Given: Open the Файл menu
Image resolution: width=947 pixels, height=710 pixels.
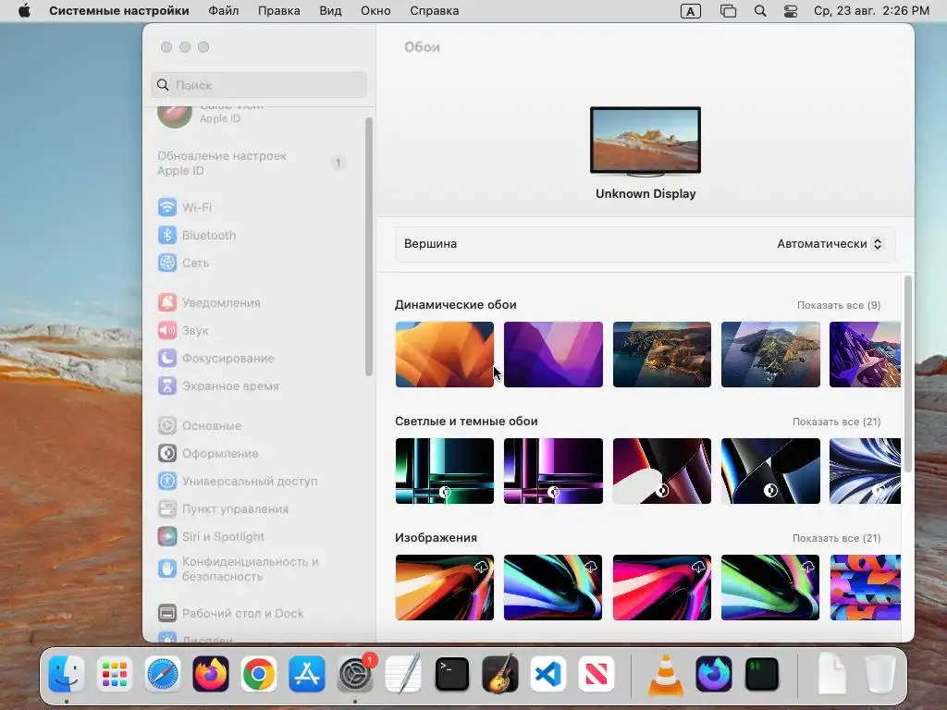Looking at the screenshot, I should (x=224, y=11).
